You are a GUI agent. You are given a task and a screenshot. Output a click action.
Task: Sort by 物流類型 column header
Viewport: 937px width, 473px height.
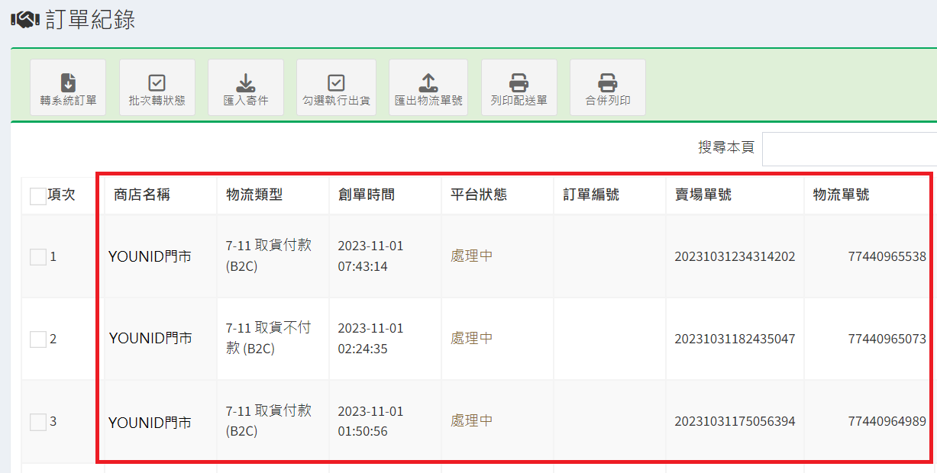(254, 195)
